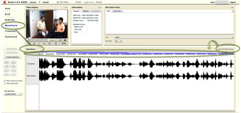241x113 pixels.
Task: Click the Buffer button
Action: click(64, 43)
